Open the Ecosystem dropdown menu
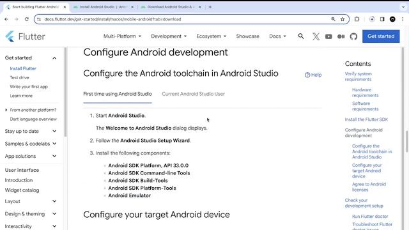The width and height of the screenshot is (409, 230). pyautogui.click(x=212, y=36)
